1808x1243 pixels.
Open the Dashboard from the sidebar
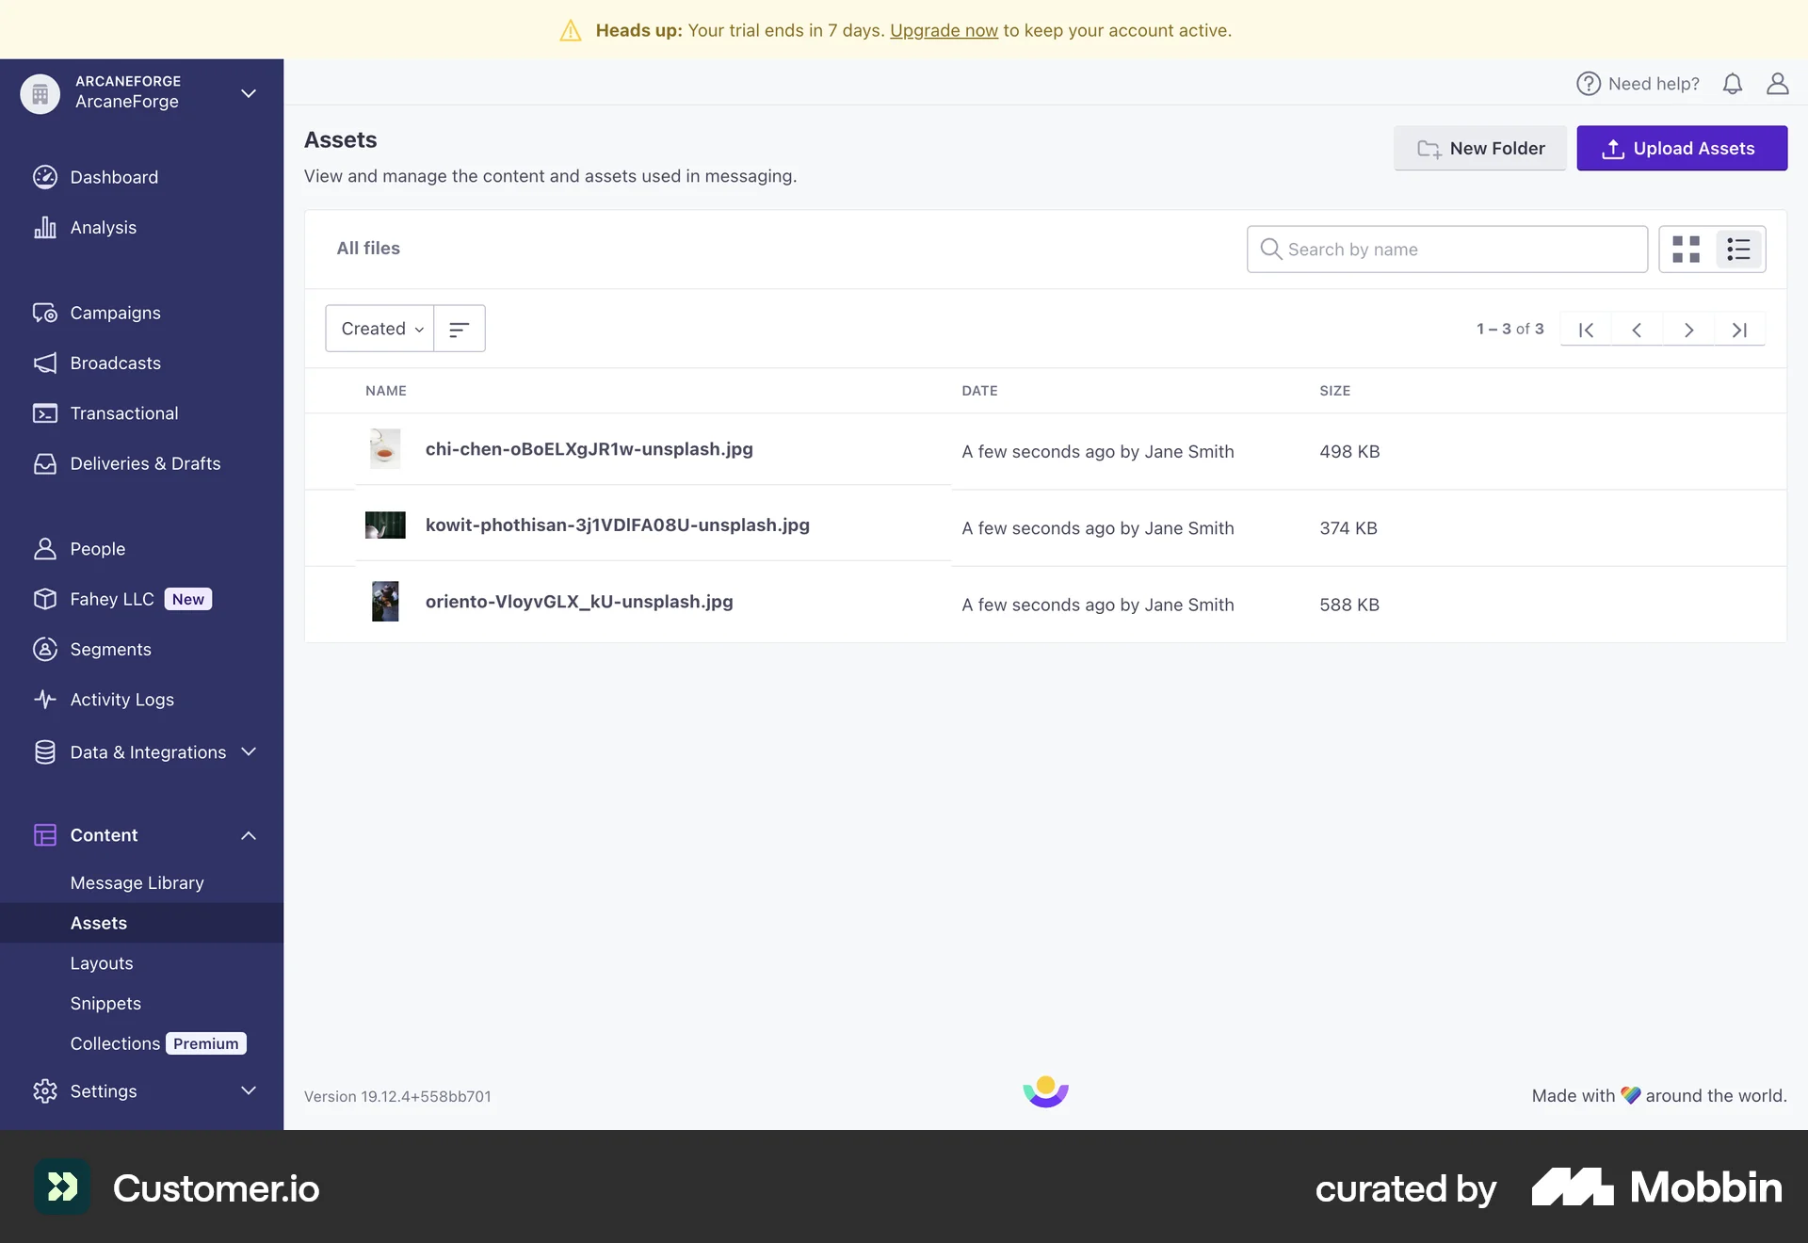point(113,177)
